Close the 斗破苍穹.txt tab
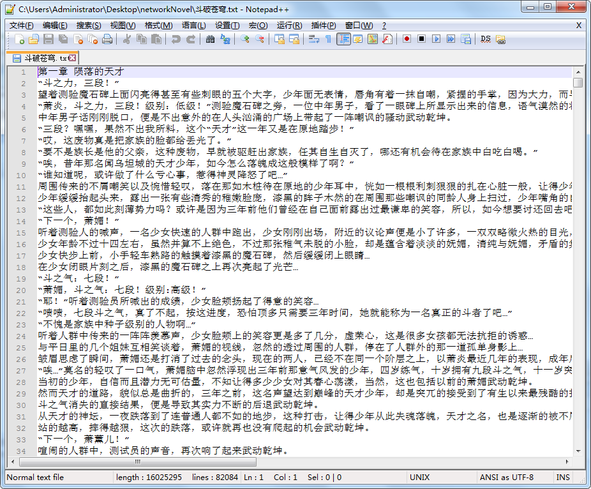 [x=72, y=58]
